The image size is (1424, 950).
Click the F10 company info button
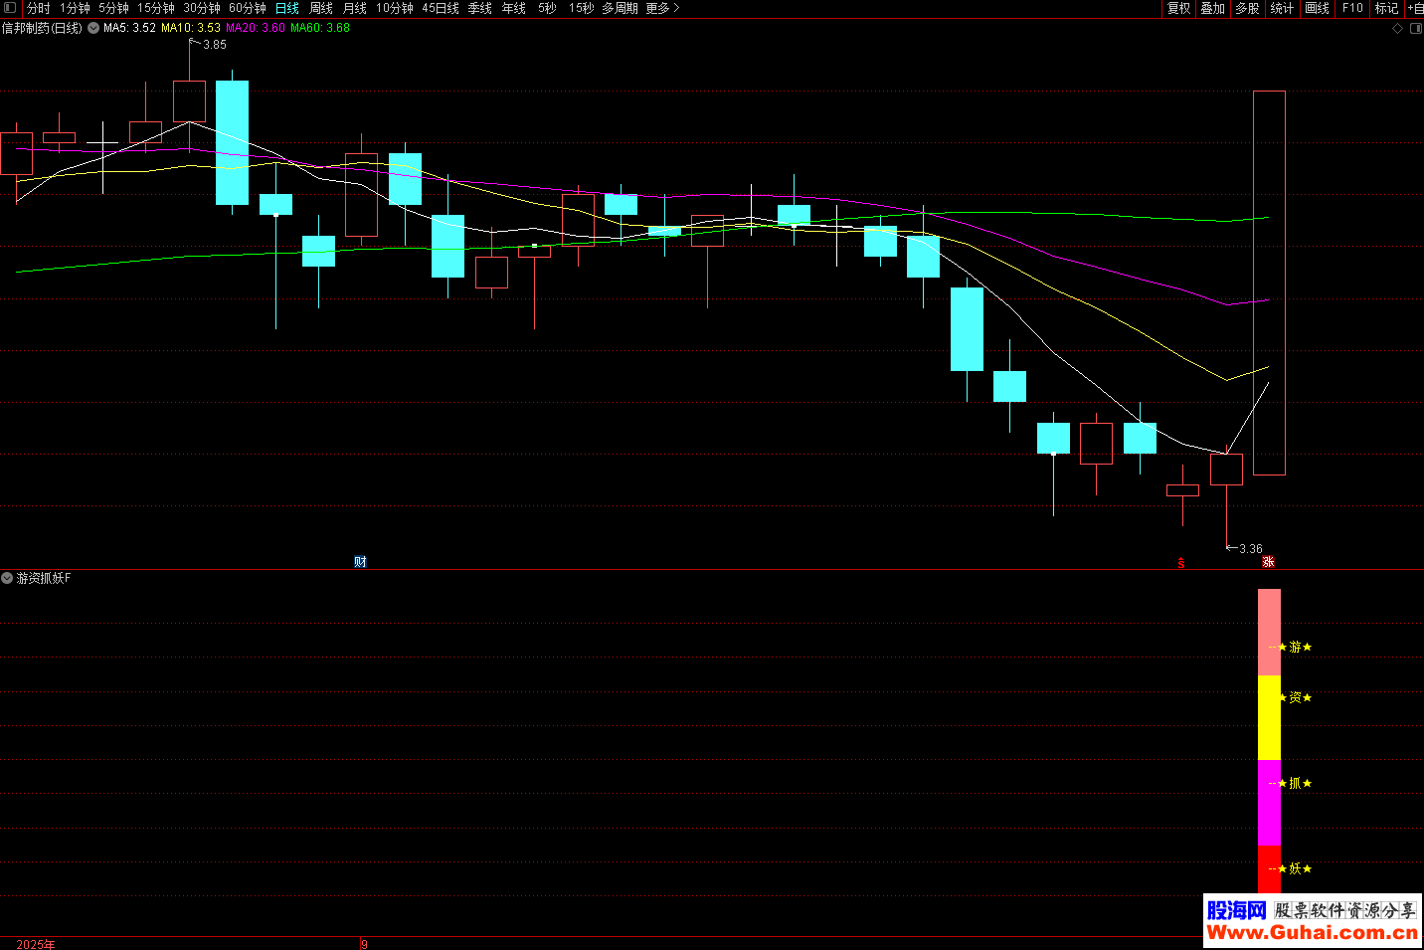point(1352,8)
